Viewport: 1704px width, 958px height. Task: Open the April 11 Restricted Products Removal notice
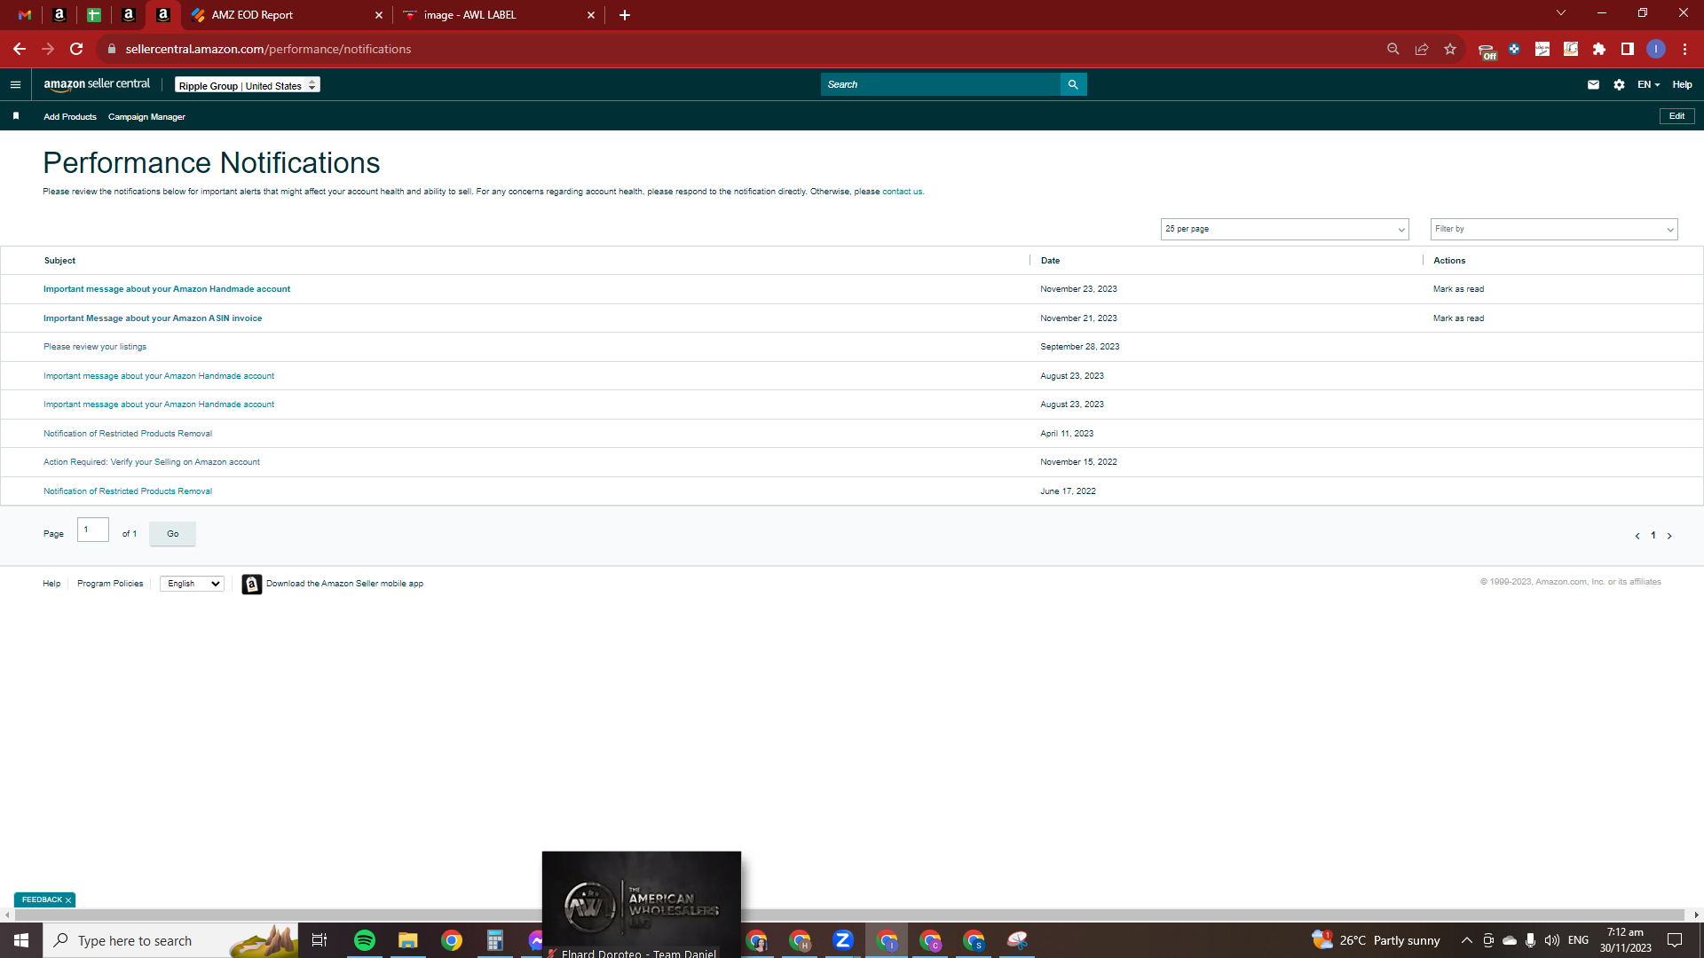pyautogui.click(x=128, y=434)
